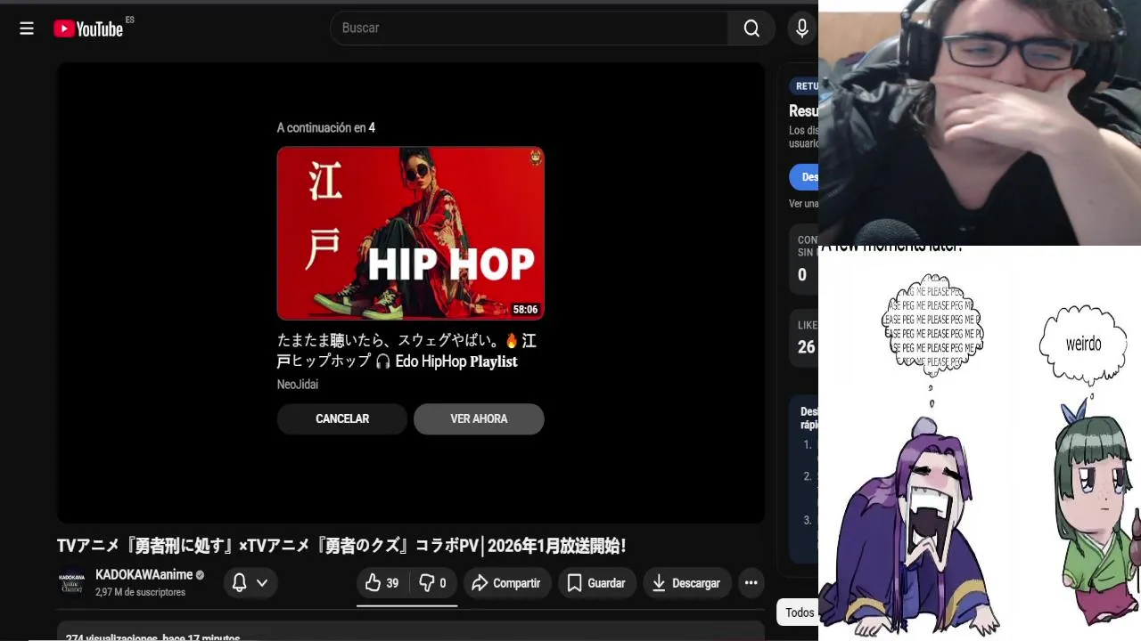Start voice search with microphone icon
Image resolution: width=1141 pixels, height=641 pixels.
click(802, 28)
